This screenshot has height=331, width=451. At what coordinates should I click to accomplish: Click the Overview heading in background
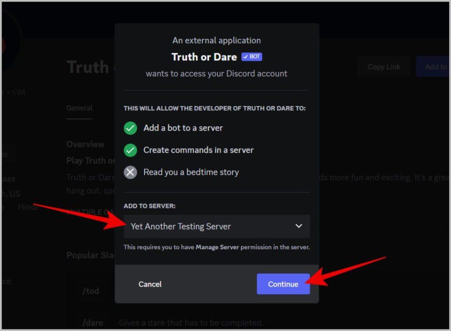point(85,144)
